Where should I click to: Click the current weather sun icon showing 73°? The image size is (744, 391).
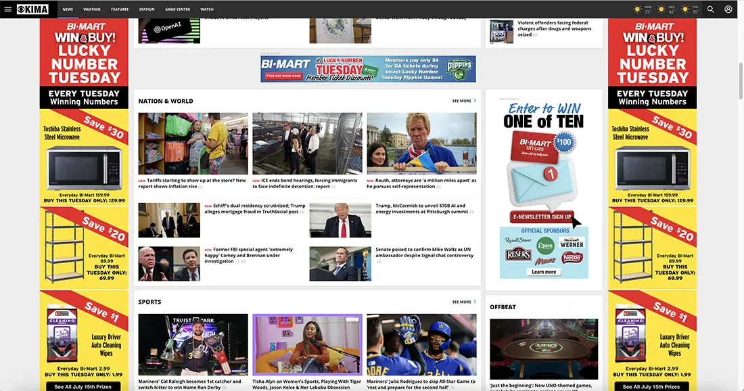(x=637, y=9)
